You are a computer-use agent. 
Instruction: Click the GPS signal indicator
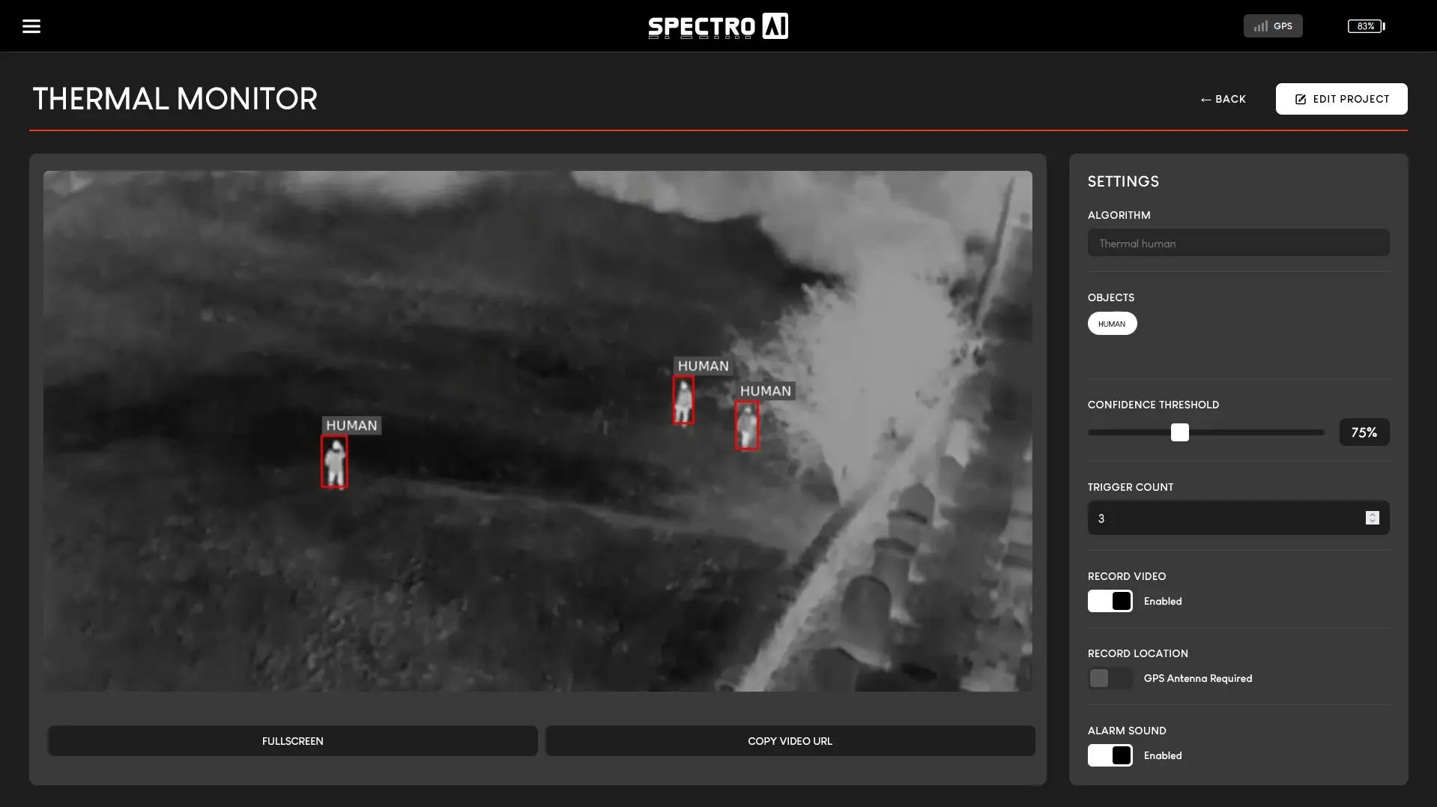pyautogui.click(x=1271, y=25)
